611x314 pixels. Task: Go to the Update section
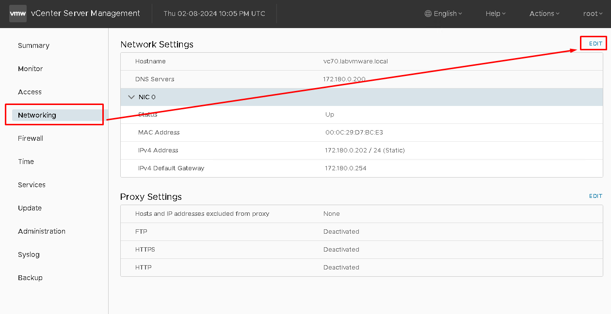point(30,208)
